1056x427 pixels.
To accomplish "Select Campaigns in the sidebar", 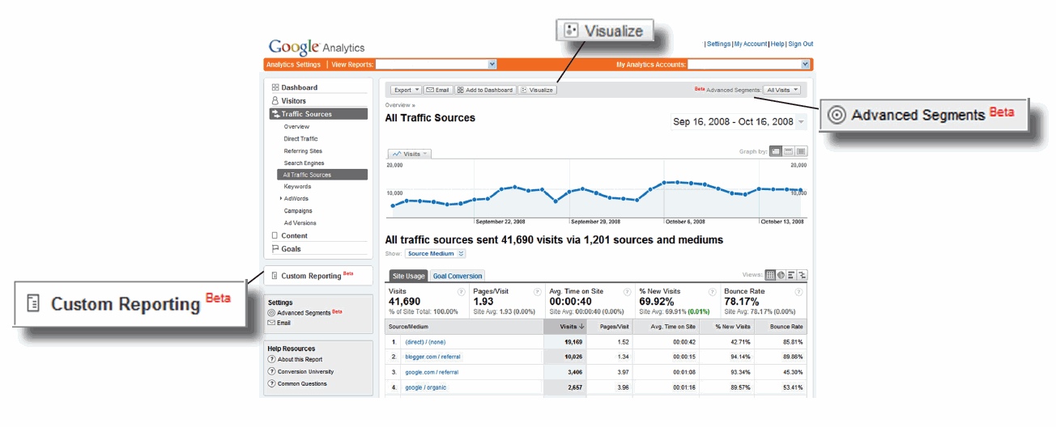I will pyautogui.click(x=298, y=211).
